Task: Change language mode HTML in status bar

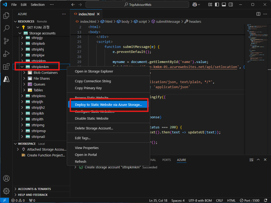Action: [231, 200]
